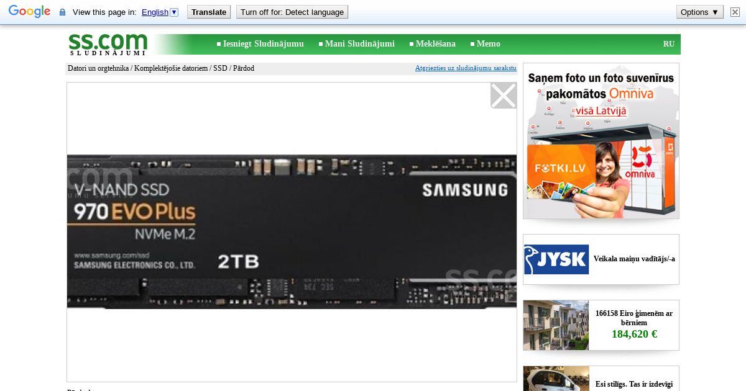
Task: Click the Google logo in translate bar
Action: pyautogui.click(x=29, y=12)
